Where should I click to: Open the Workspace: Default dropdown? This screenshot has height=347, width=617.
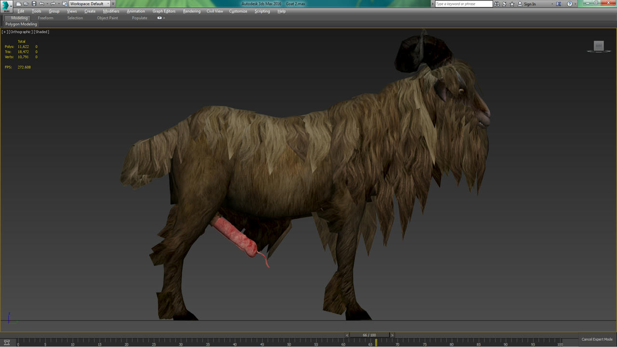tap(89, 4)
